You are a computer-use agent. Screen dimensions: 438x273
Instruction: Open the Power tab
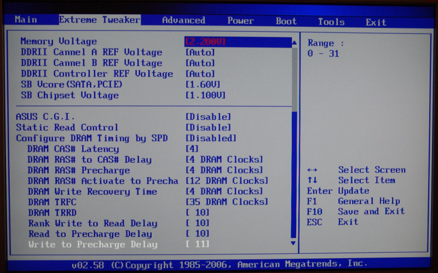click(x=240, y=21)
